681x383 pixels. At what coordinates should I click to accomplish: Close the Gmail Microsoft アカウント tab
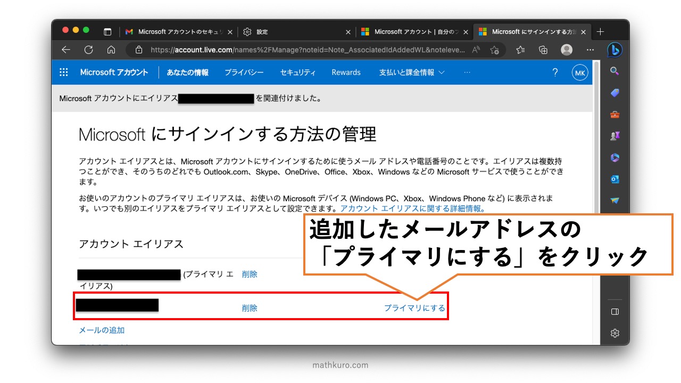230,32
